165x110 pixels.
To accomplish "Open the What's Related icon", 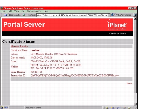I will pos(113,15).
